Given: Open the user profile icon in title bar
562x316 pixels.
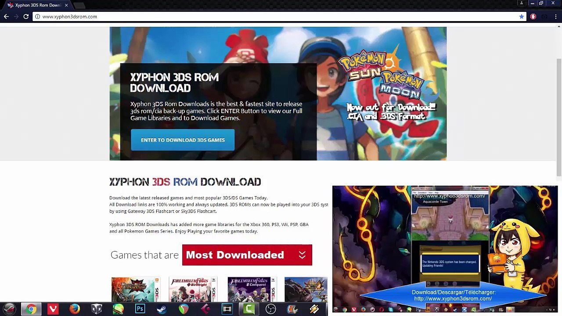Looking at the screenshot, I should coord(522,3).
